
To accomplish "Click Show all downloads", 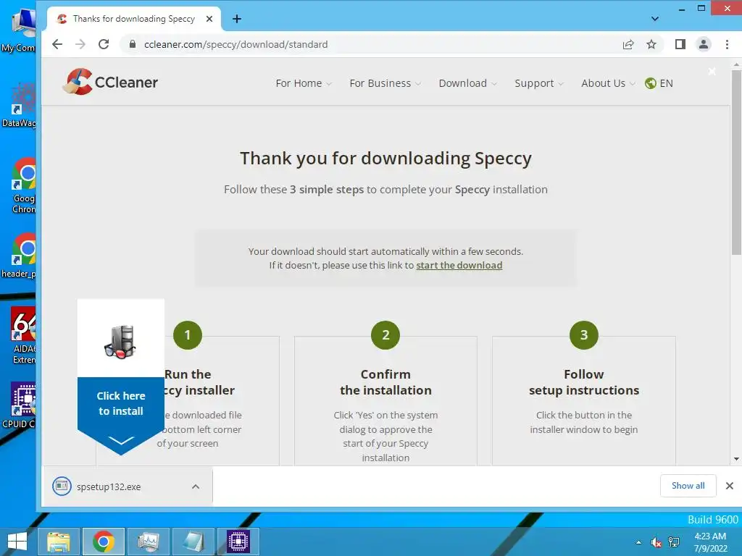I will pyautogui.click(x=688, y=486).
